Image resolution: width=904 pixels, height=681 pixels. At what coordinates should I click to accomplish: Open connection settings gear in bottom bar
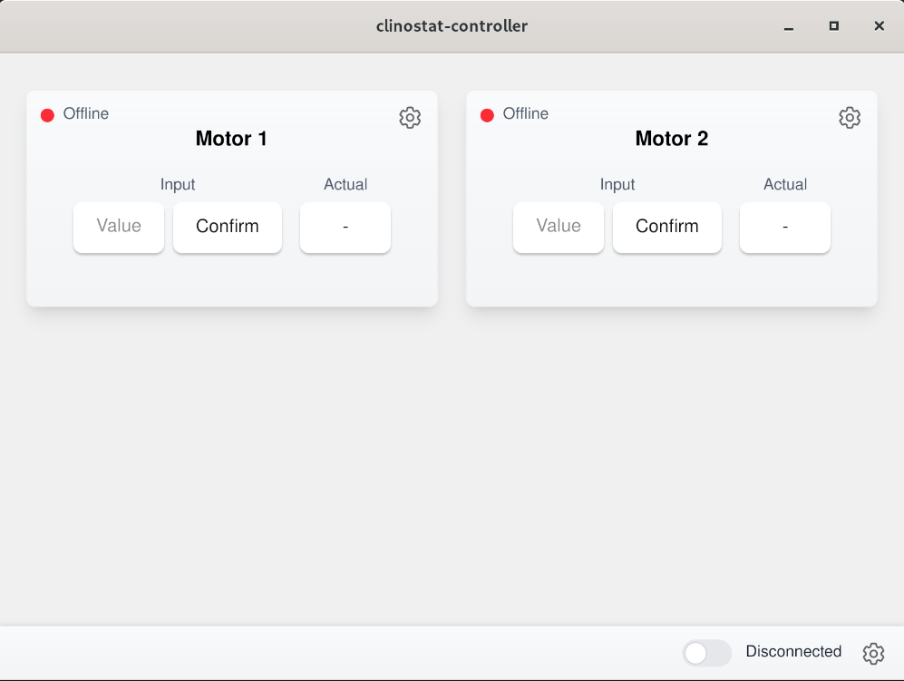tap(873, 653)
